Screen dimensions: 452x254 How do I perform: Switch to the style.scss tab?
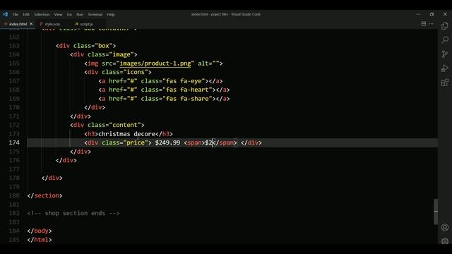point(52,24)
